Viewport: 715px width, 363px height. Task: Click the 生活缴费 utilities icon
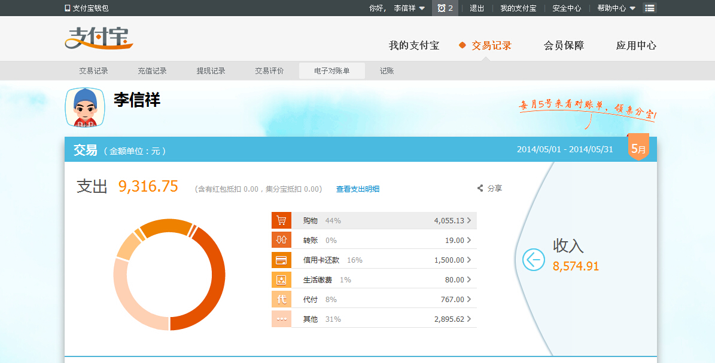(281, 279)
